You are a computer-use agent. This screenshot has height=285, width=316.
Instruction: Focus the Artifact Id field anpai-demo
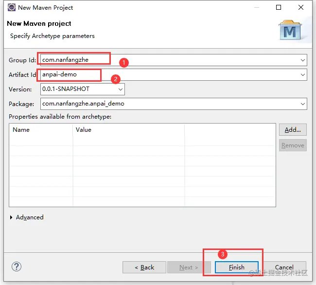click(x=174, y=74)
